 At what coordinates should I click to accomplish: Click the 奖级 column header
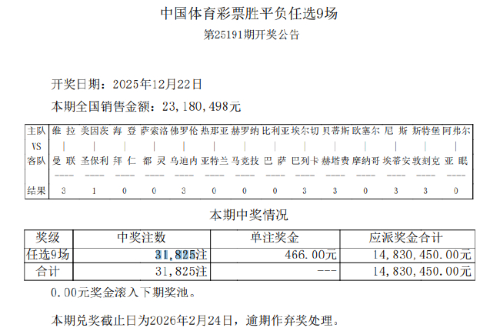(48, 238)
